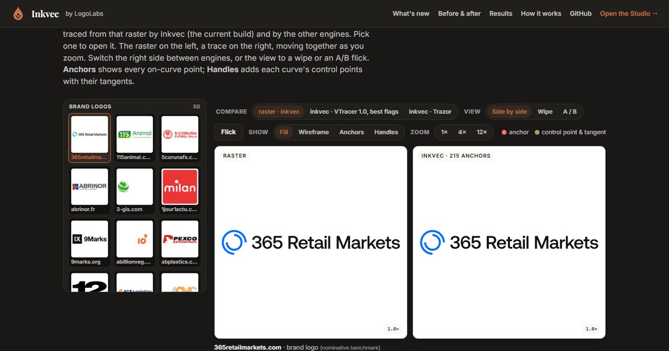Enable the Anchors display option
This screenshot has width=669, height=351.
point(352,132)
